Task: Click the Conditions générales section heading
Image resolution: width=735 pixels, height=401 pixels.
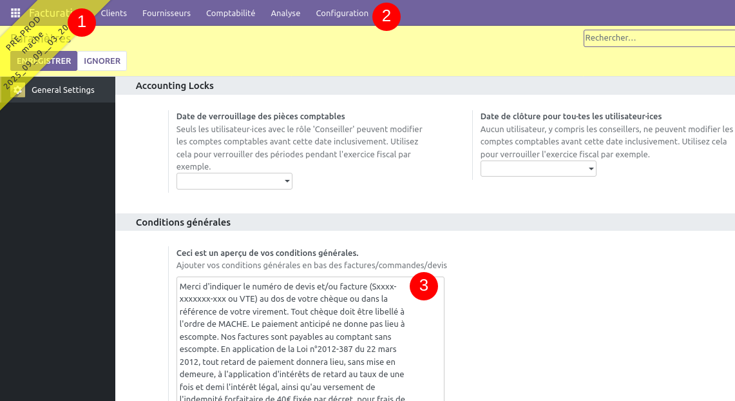Action: tap(184, 222)
